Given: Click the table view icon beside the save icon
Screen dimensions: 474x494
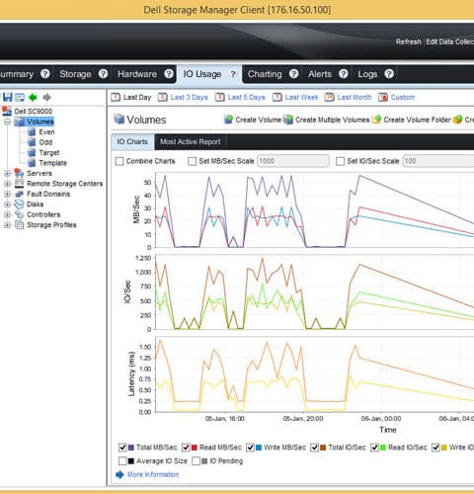Looking at the screenshot, I should [x=20, y=97].
